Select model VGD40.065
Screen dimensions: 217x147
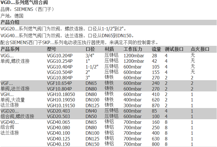pyautogui.click(x=59, y=122)
